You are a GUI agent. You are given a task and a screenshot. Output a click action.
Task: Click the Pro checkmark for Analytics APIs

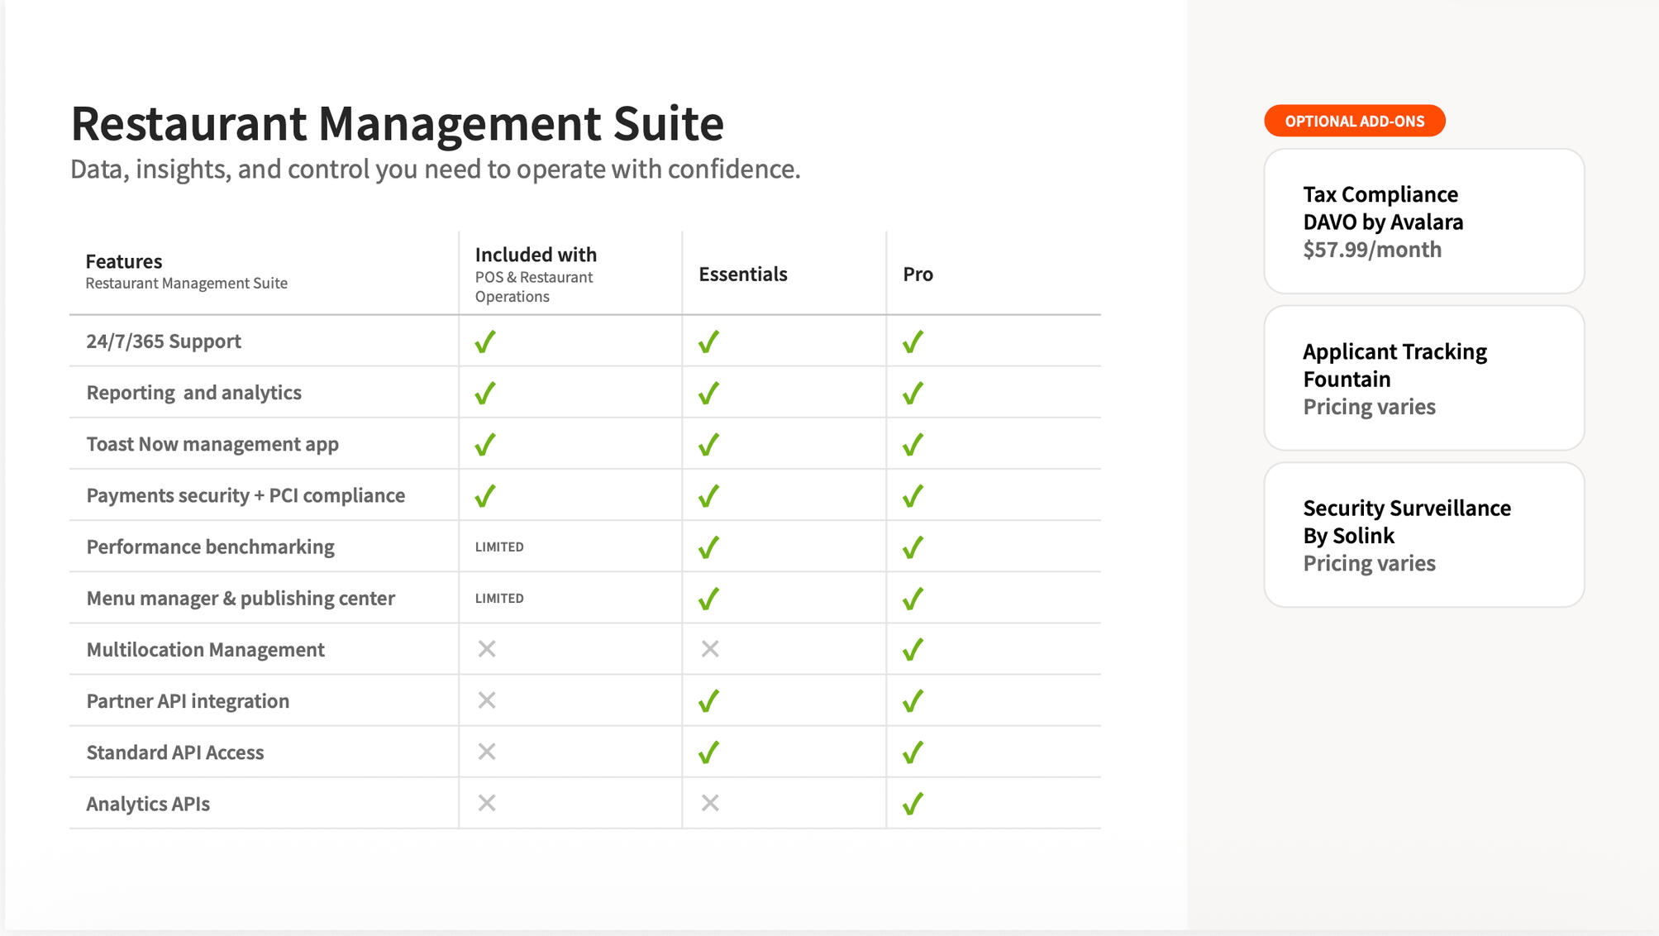click(913, 804)
